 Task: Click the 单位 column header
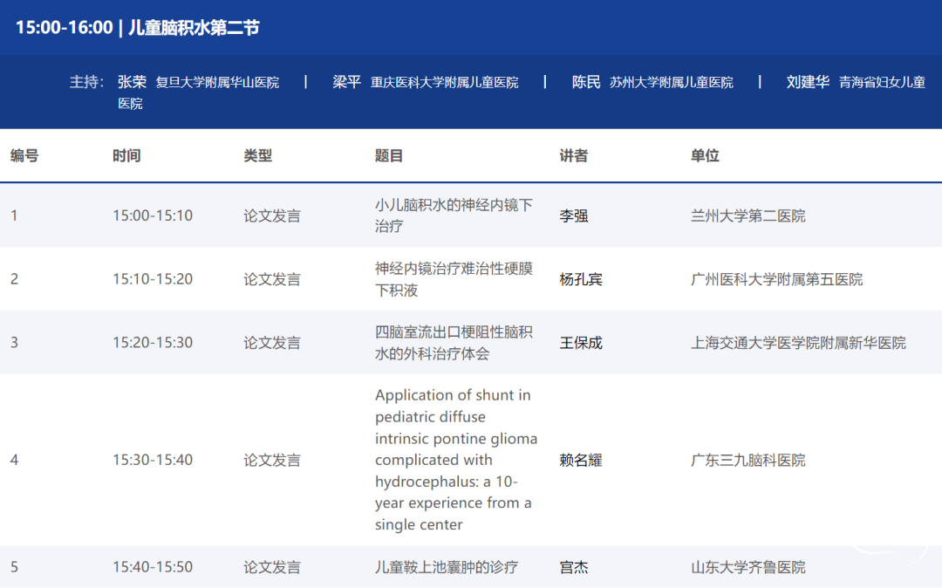point(705,156)
